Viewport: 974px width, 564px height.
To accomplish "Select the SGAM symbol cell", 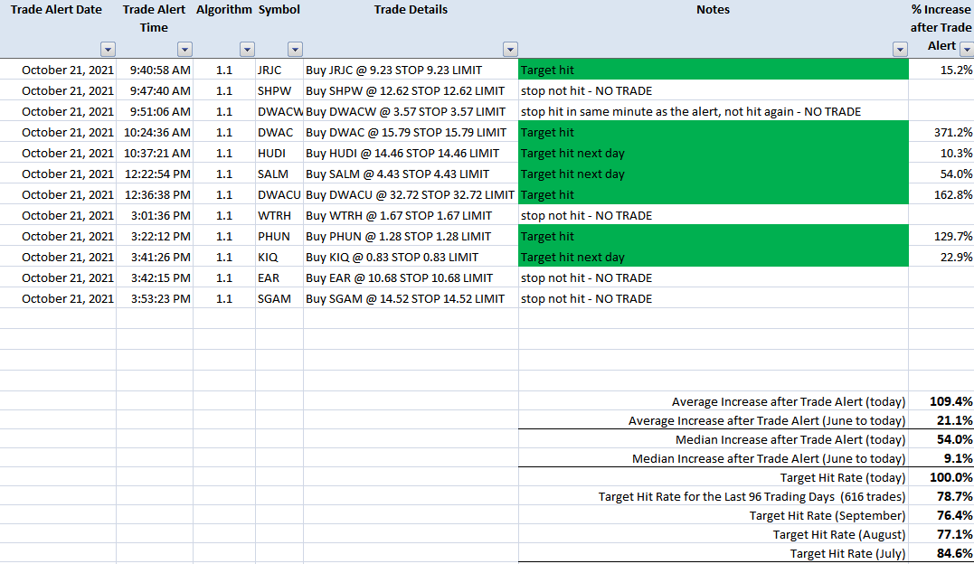I will coord(279,299).
